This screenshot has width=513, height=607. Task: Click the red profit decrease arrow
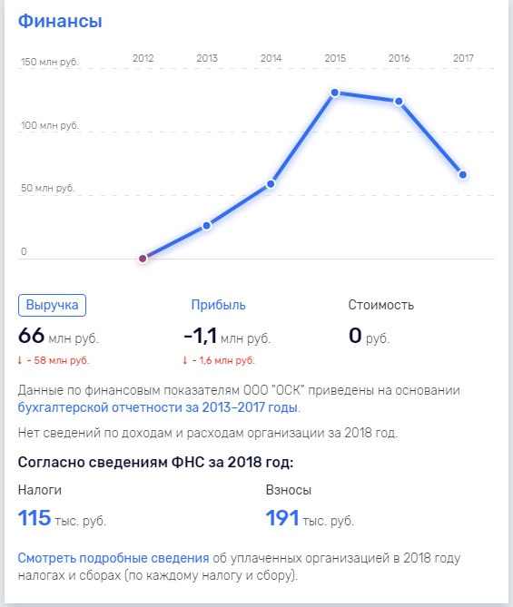pyautogui.click(x=185, y=360)
